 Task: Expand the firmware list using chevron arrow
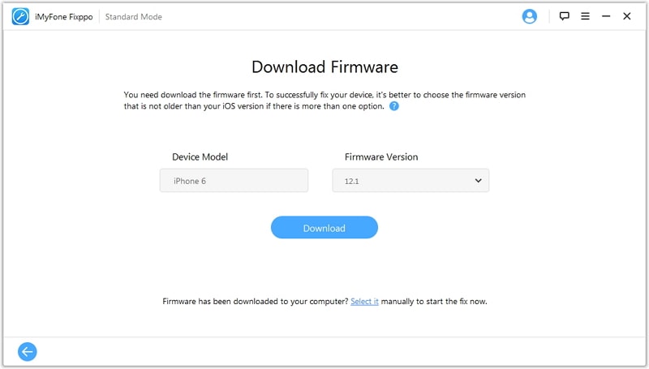[478, 181]
